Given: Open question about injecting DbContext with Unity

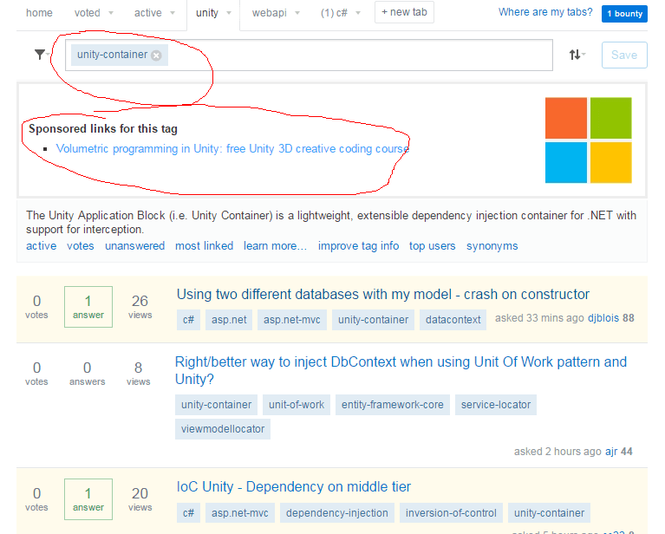Looking at the screenshot, I should (x=401, y=370).
